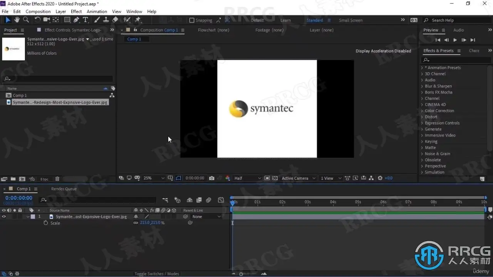The width and height of the screenshot is (493, 277).
Task: Open the Layer menu
Action: click(x=61, y=12)
